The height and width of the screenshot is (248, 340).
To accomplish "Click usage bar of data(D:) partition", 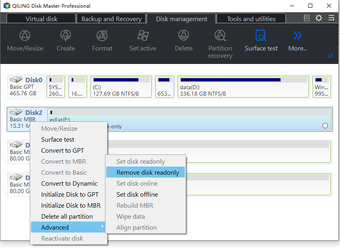I will click(x=243, y=80).
